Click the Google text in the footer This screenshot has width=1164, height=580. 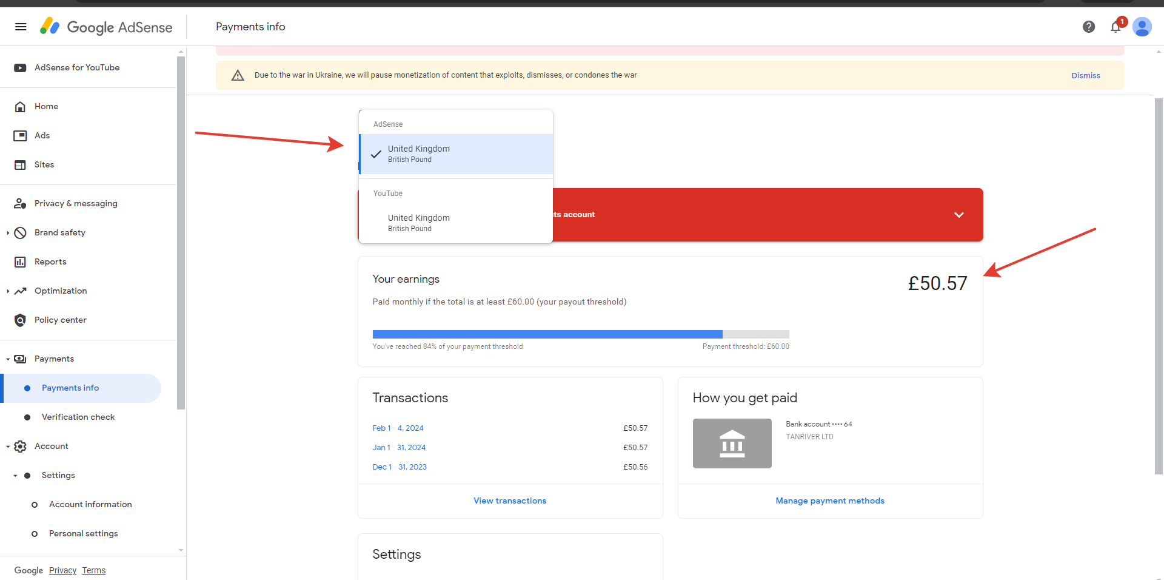coord(28,571)
